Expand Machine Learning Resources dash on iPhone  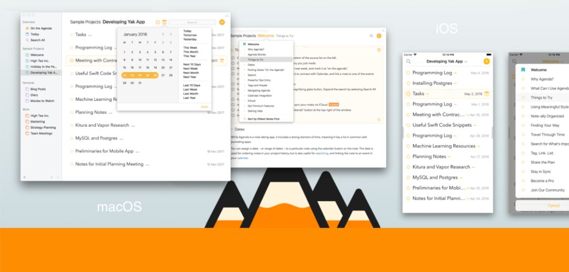pyautogui.click(x=478, y=146)
